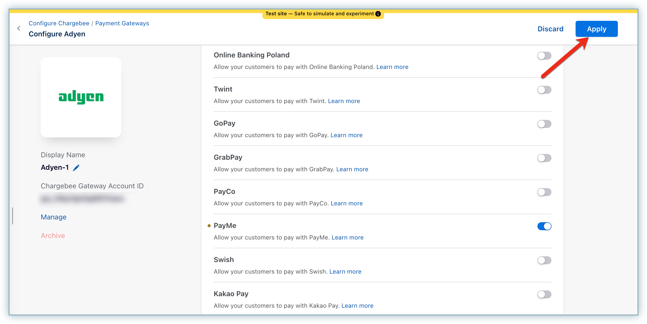Enable the Swish toggle

click(544, 260)
